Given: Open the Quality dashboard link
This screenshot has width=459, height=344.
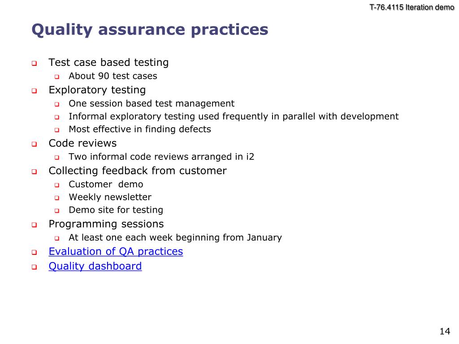Looking at the screenshot, I should pyautogui.click(x=95, y=266).
